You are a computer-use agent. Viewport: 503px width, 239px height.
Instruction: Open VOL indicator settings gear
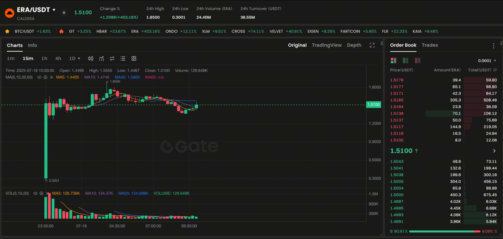(41, 193)
